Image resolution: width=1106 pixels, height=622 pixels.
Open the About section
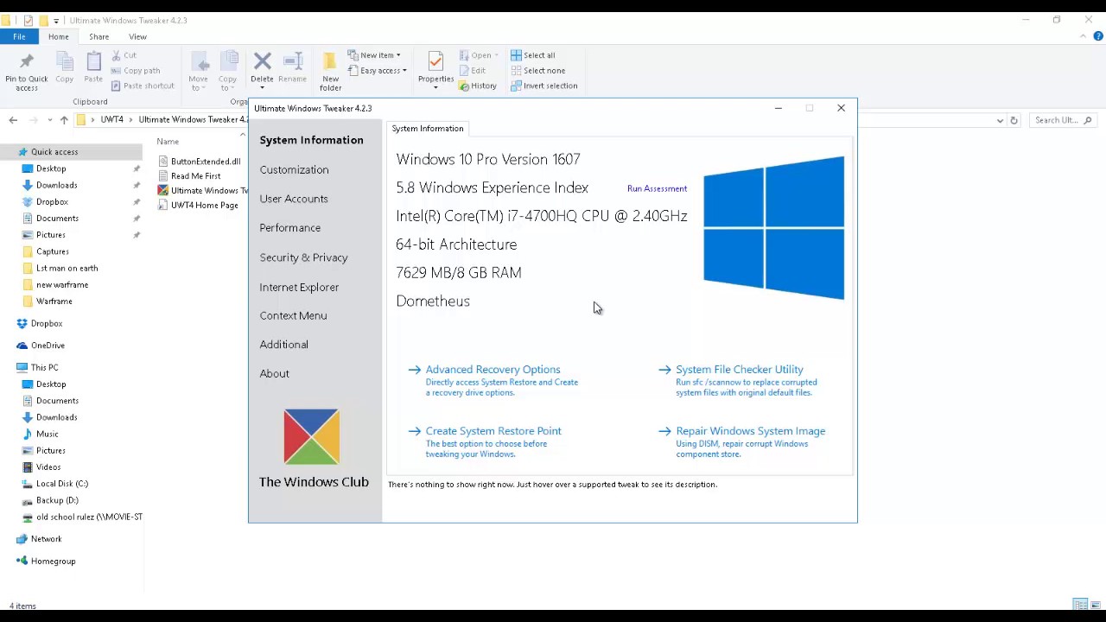click(x=275, y=373)
